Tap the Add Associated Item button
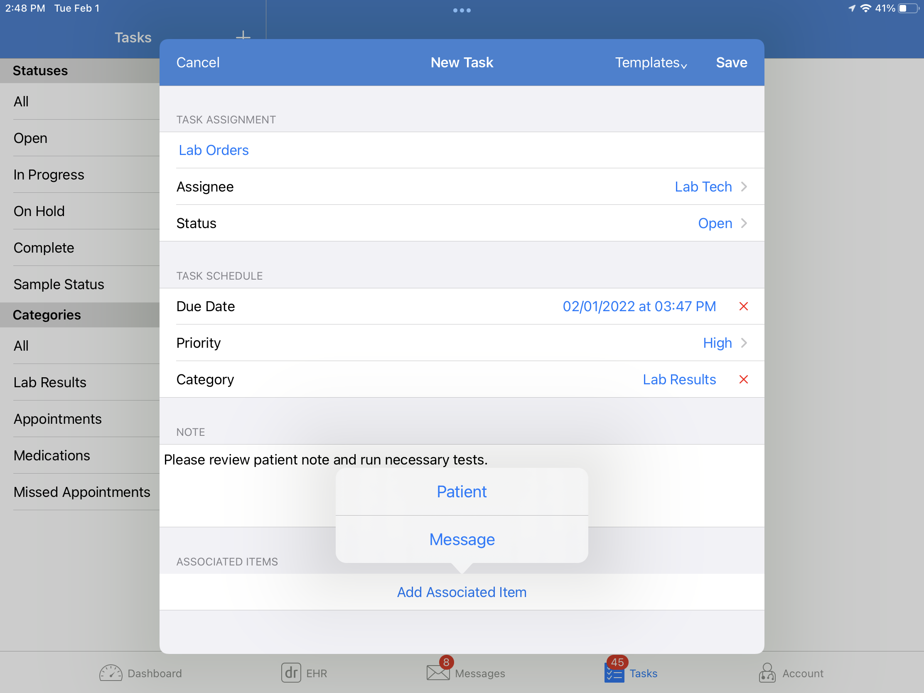 462,592
